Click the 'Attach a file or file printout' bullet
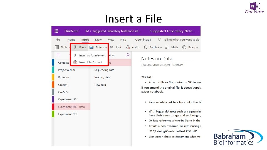 tap(175, 82)
